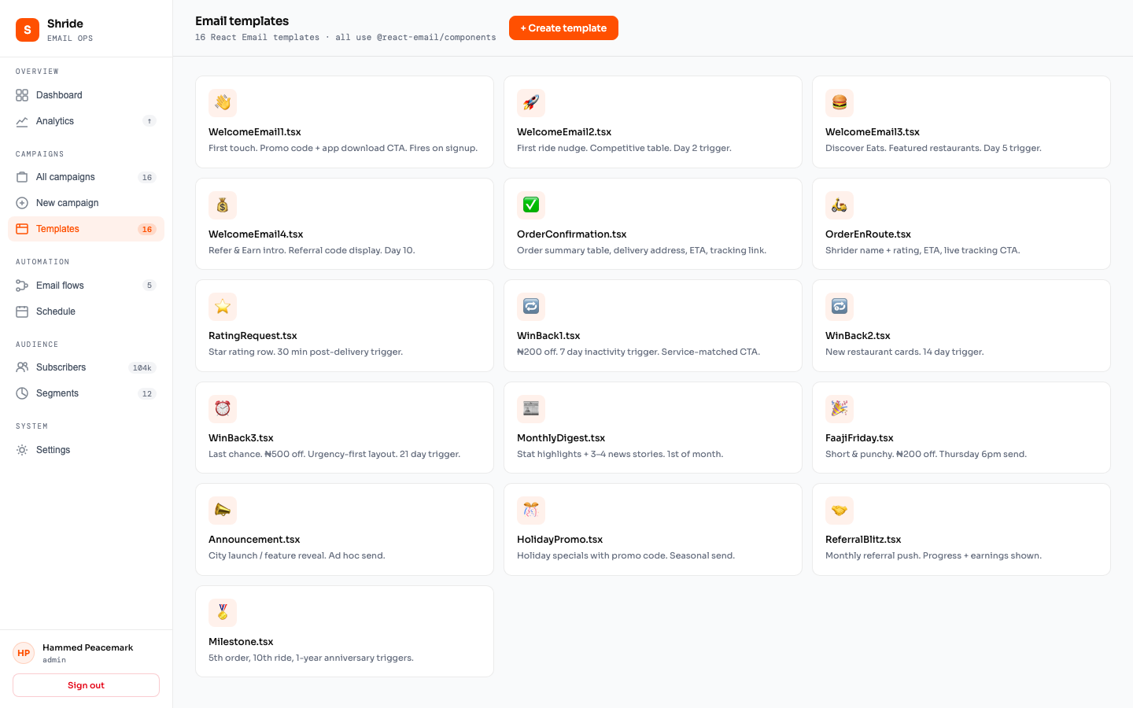Click the All campaigns box icon

22,176
